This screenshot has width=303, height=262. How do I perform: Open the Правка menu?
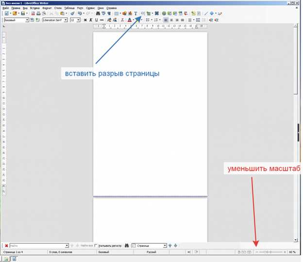pyautogui.click(x=16, y=8)
